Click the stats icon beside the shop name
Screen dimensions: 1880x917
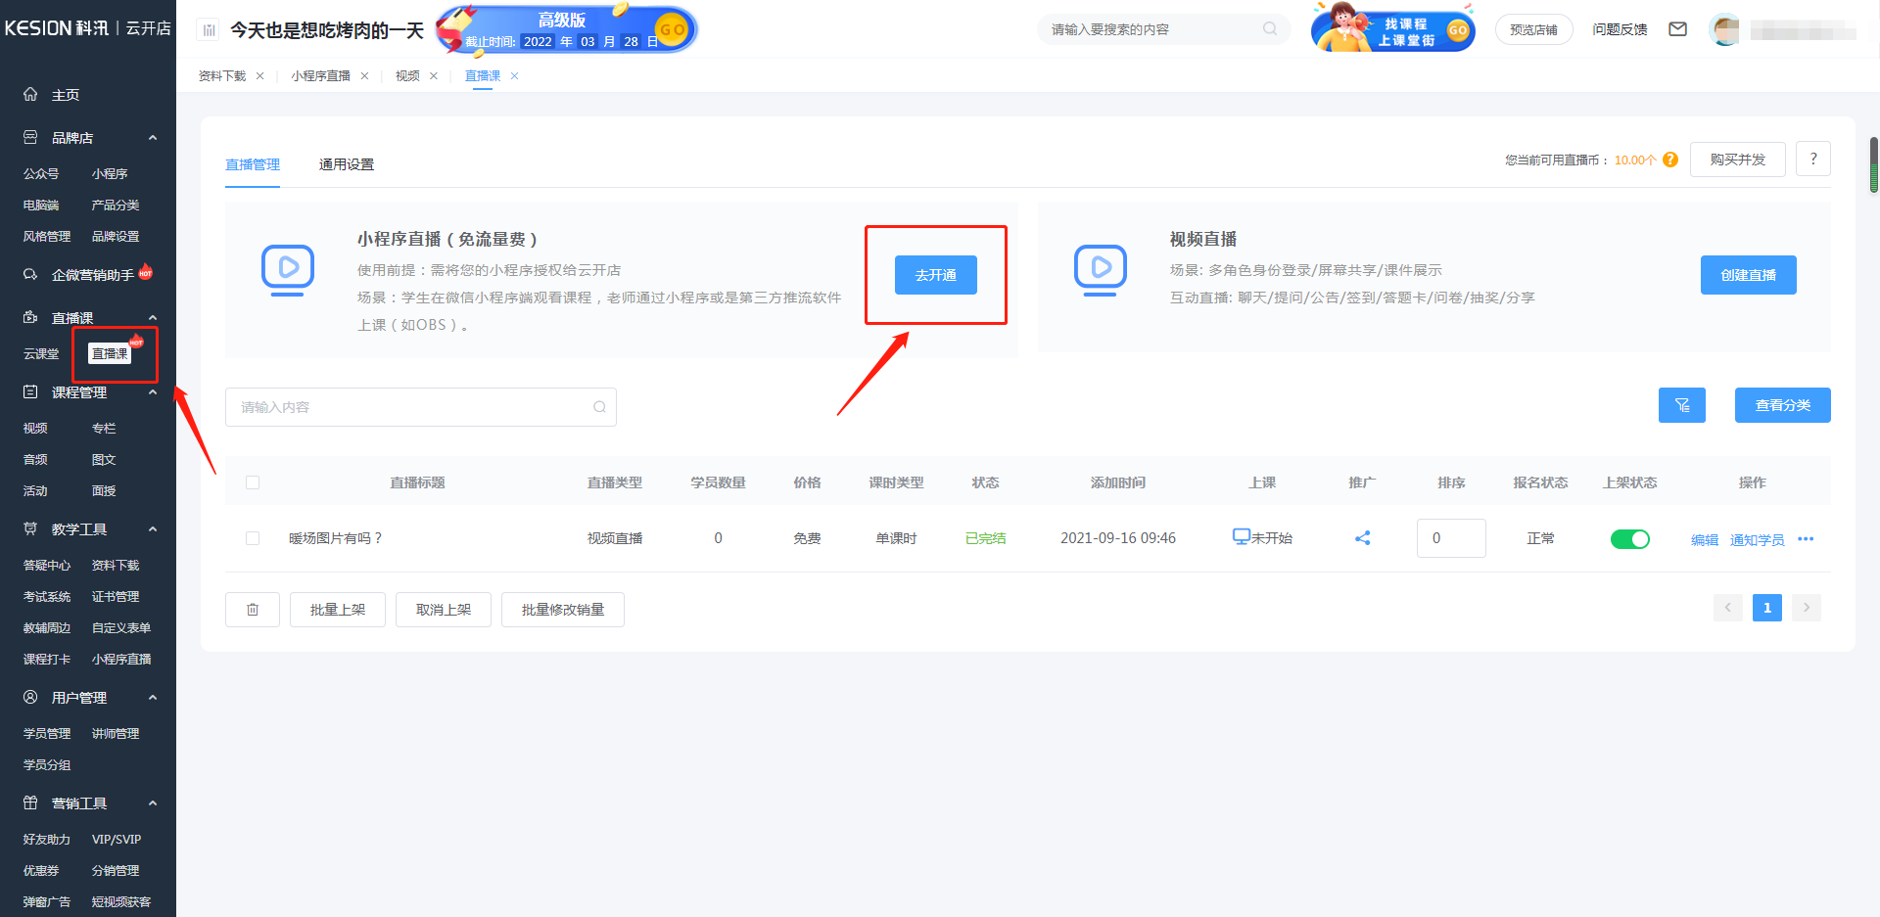[x=209, y=30]
